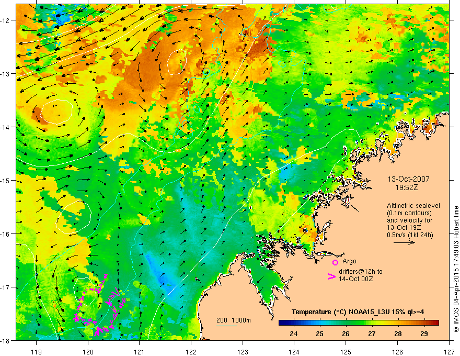Screen dimensions: 460x356
Task: Click the colorbar tick label 24
Action: [294, 333]
